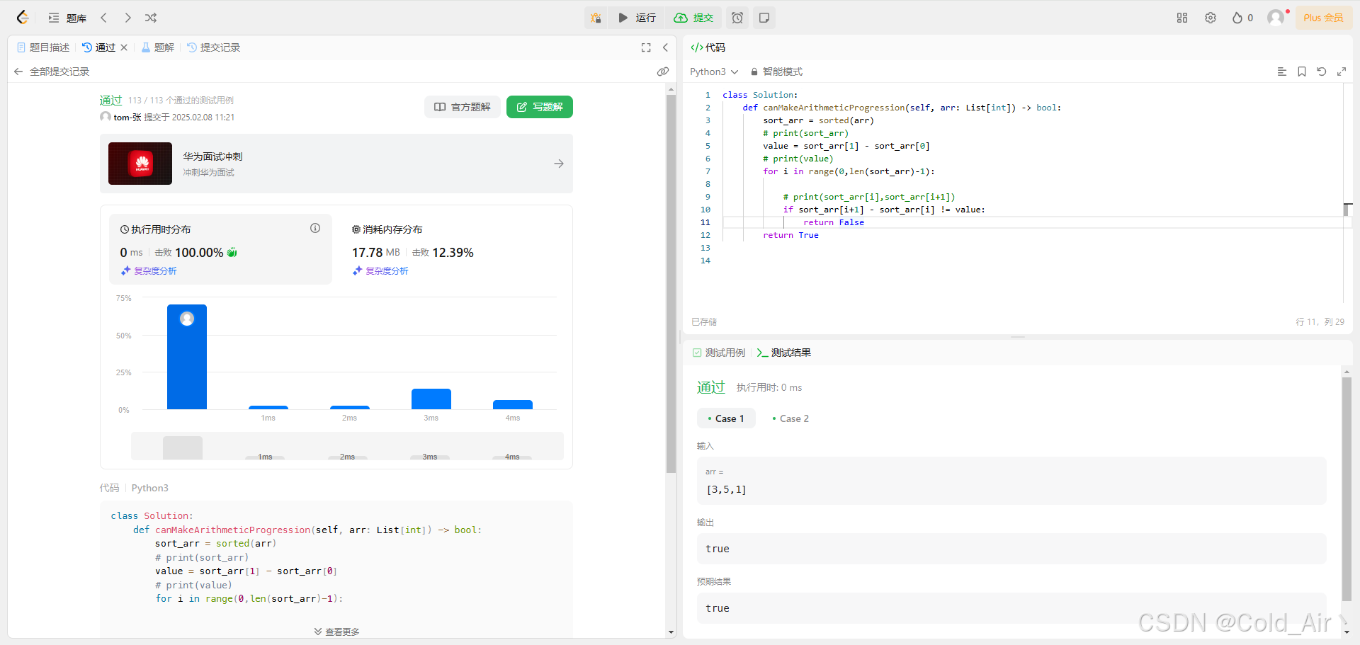The width and height of the screenshot is (1360, 645).
Task: Bookmark the code with the bookmark icon
Action: [1301, 72]
